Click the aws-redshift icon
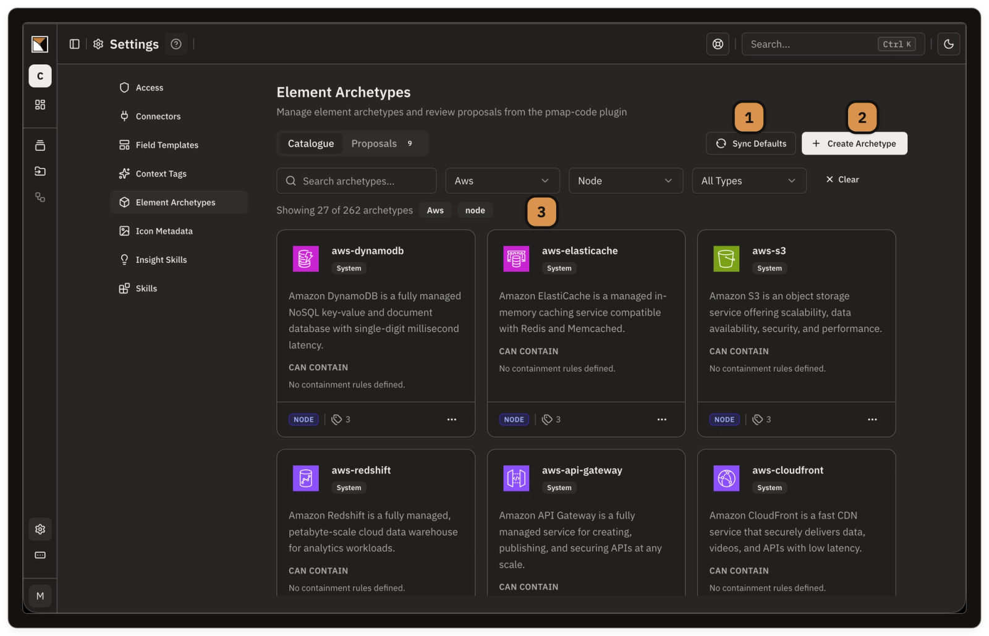 305,478
